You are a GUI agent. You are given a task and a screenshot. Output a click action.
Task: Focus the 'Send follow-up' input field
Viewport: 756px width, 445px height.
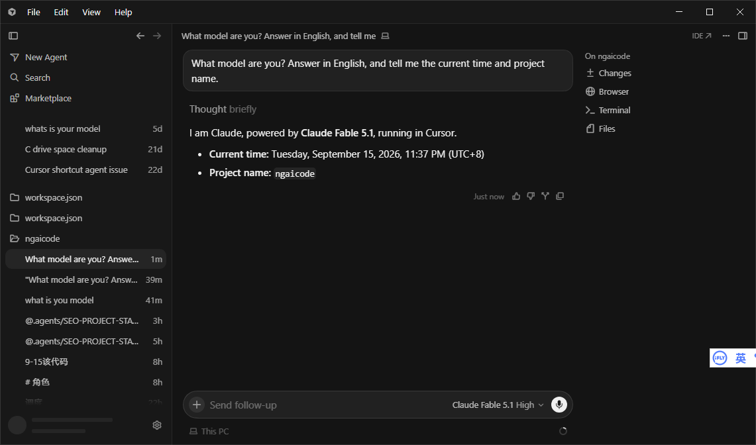[328, 405]
